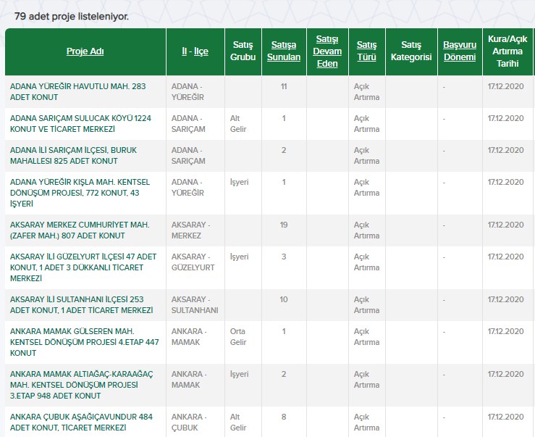
Task: Sort by Satışı Devam Eden column
Action: click(328, 51)
